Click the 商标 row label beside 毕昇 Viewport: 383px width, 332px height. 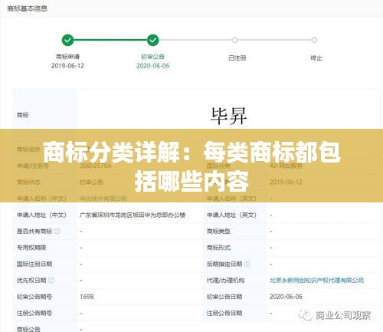click(23, 115)
